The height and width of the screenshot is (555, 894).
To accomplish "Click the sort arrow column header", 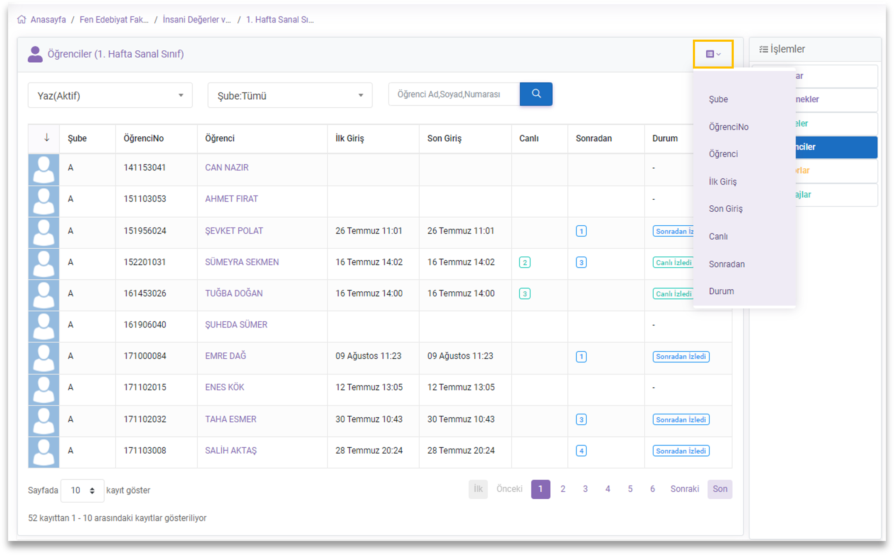I will click(46, 138).
